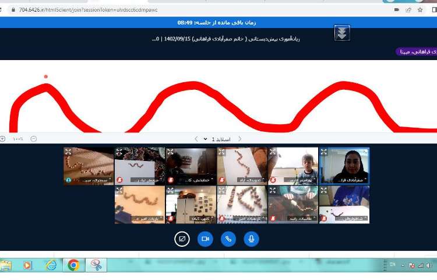The width and height of the screenshot is (437, 280).
Task: Click the purple user name tag
Action: click(415, 51)
